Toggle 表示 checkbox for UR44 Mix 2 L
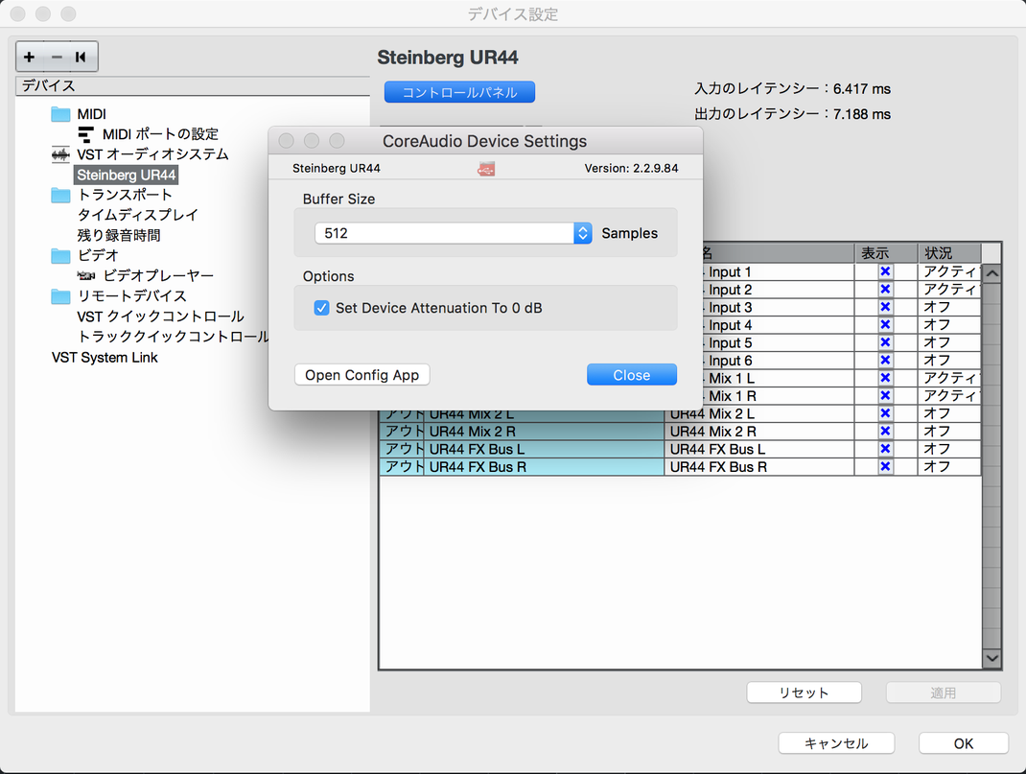This screenshot has height=774, width=1026. pos(885,413)
